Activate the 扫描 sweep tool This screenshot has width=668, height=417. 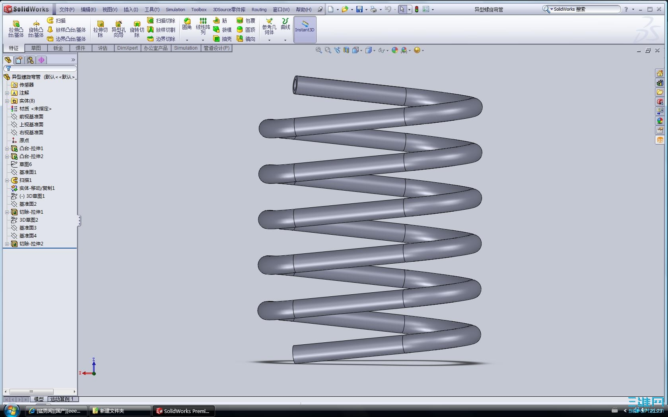click(x=56, y=20)
